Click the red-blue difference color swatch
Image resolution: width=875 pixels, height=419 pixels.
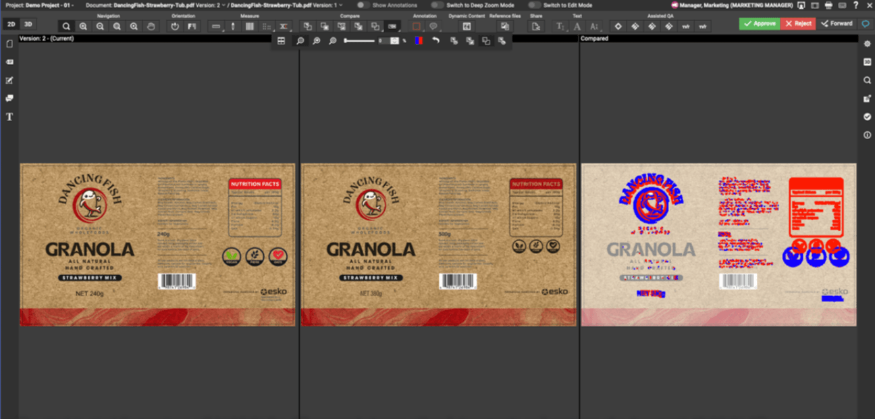click(x=419, y=41)
